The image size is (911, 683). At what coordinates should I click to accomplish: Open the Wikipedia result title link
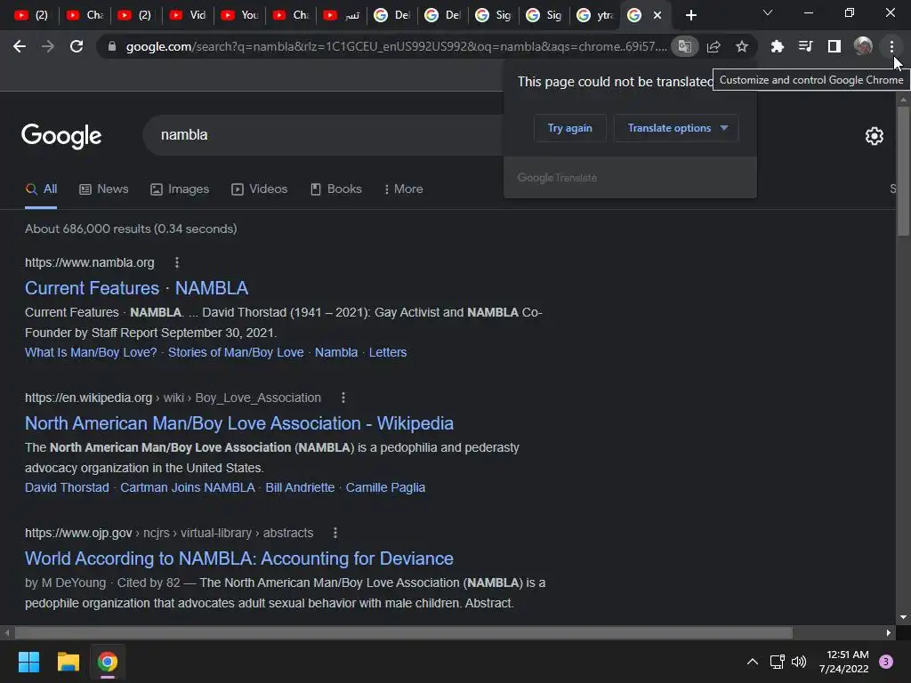[x=239, y=423]
